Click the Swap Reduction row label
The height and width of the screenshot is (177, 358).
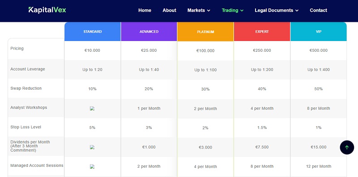(26, 88)
